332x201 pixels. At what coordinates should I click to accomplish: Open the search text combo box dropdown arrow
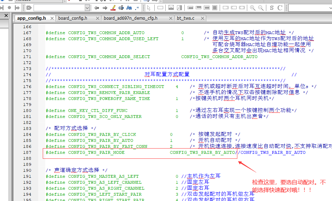pos(87,8)
